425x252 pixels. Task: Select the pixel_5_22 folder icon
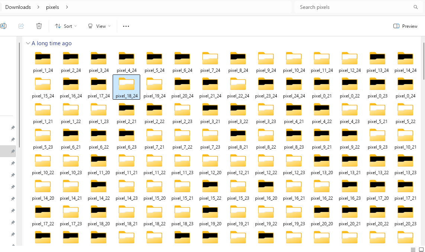(x=405, y=109)
